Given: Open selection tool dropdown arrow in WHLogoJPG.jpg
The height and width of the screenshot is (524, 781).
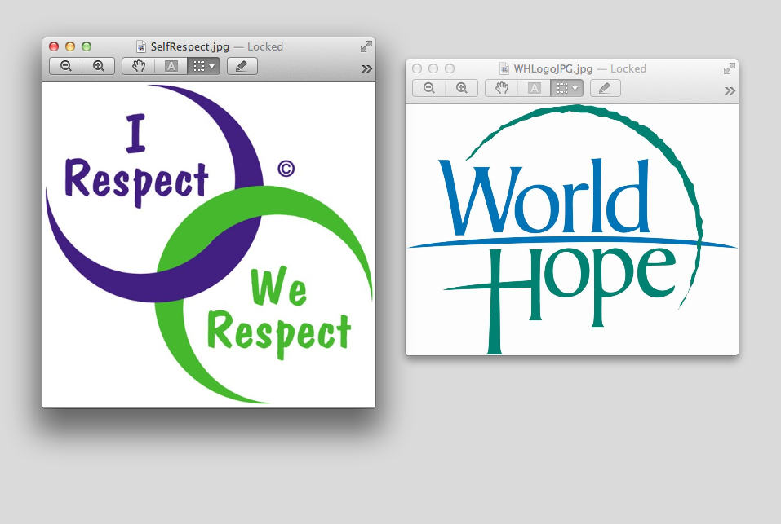Looking at the screenshot, I should (x=576, y=88).
